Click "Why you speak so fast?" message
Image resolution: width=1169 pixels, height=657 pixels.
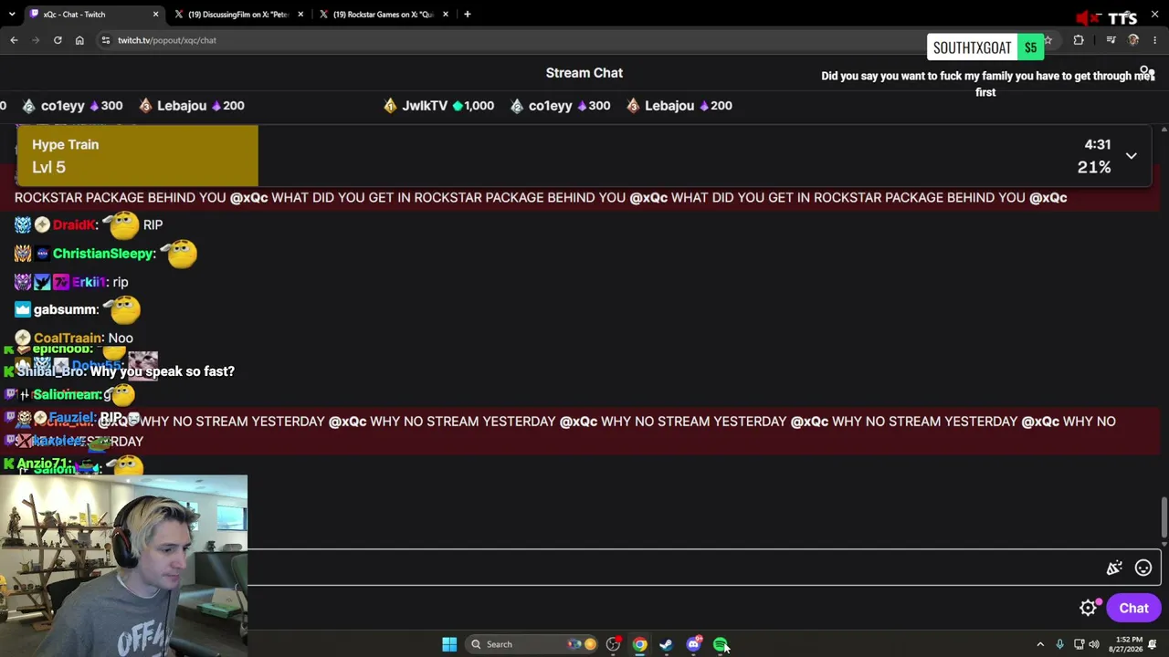(x=163, y=371)
